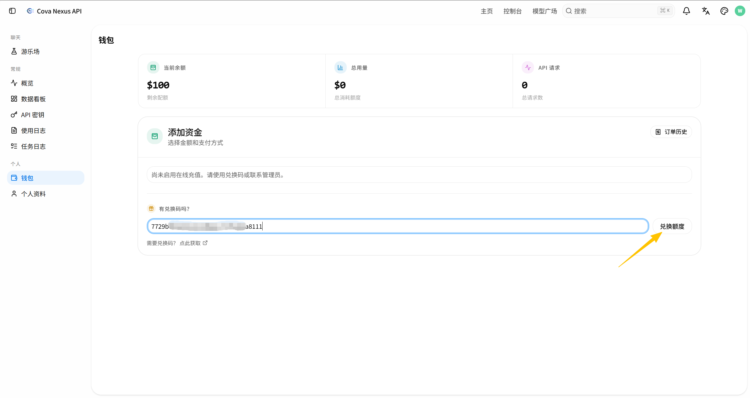Open the user avatar W menu
The height and width of the screenshot is (398, 750).
coord(740,11)
